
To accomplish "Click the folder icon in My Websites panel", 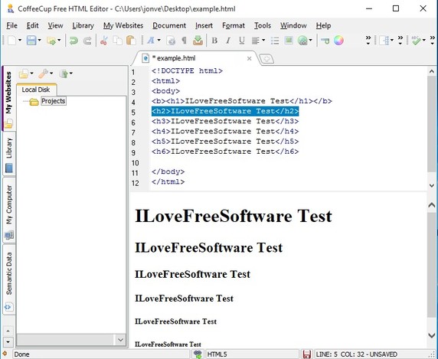I will pos(24,73).
